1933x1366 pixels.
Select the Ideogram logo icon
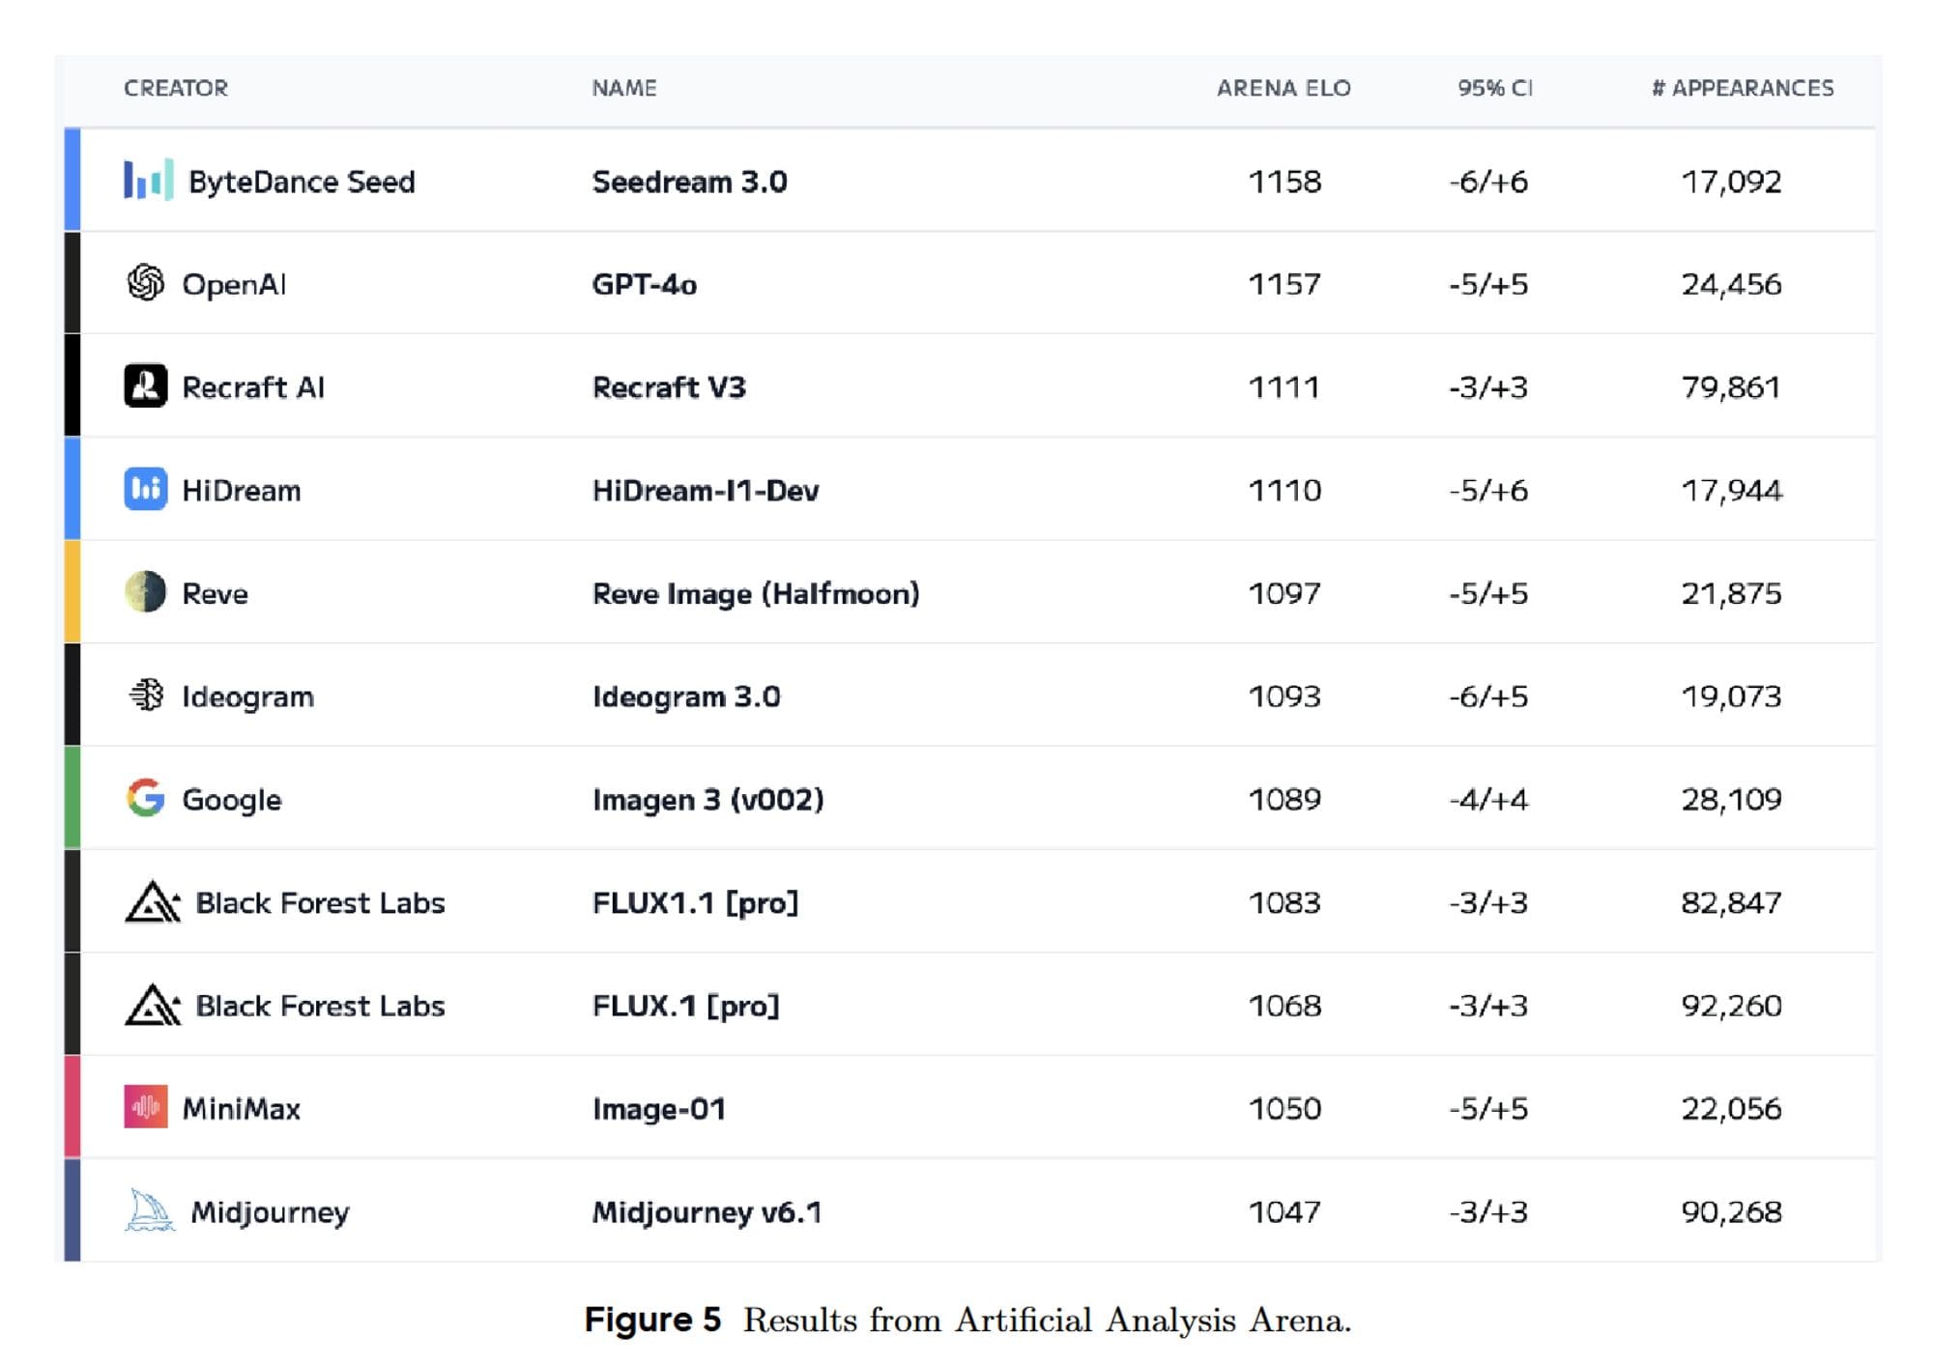[145, 696]
